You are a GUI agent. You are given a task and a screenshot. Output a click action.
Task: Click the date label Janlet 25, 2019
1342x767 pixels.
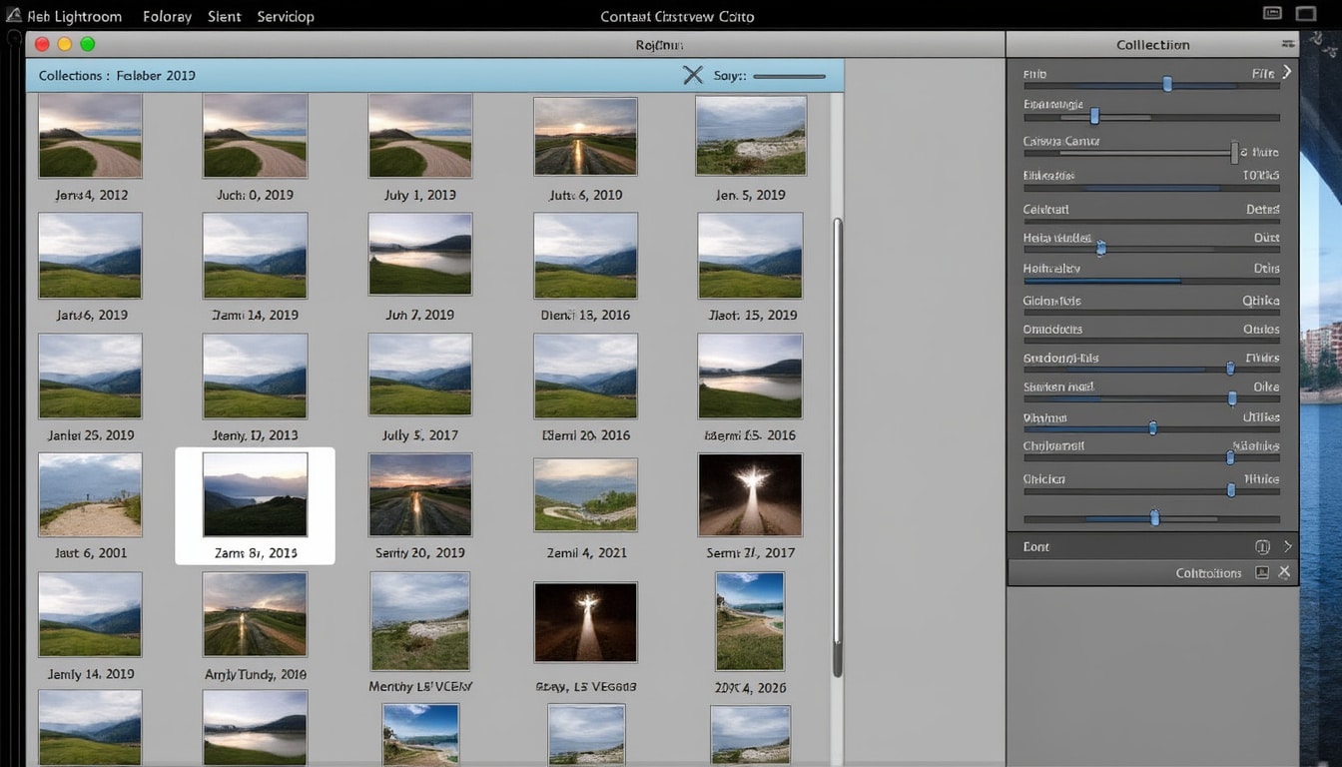coord(91,435)
